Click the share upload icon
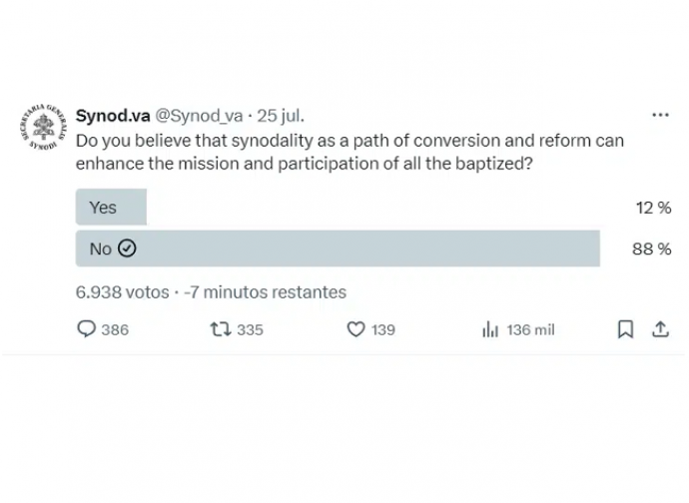 (660, 329)
